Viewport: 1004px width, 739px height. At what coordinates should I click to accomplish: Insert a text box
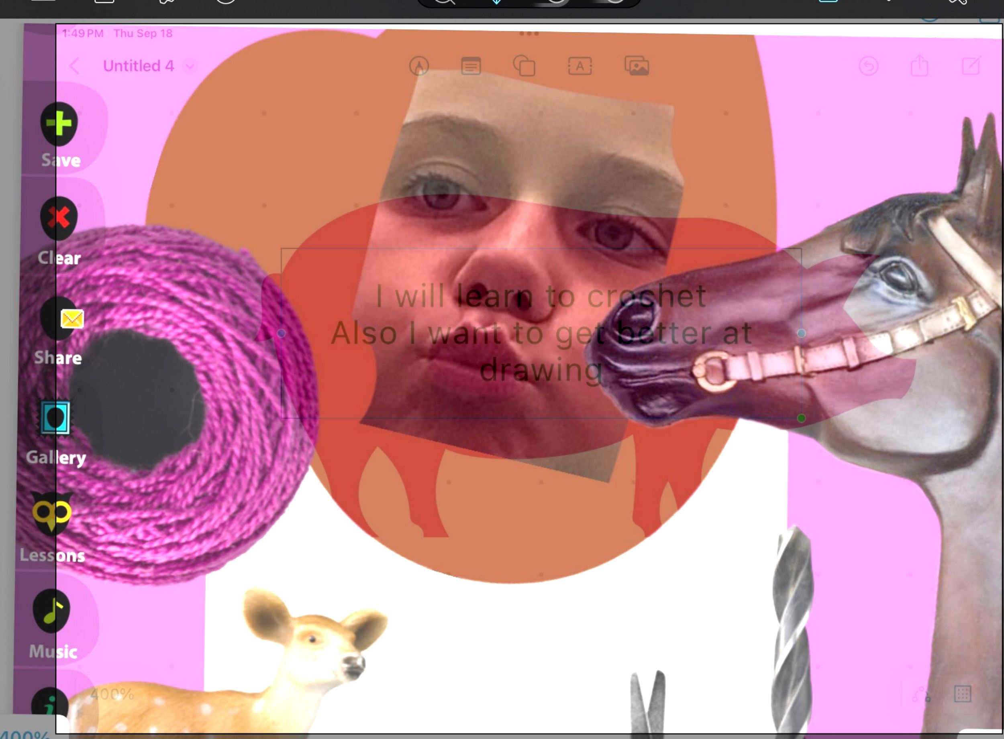[x=580, y=66]
